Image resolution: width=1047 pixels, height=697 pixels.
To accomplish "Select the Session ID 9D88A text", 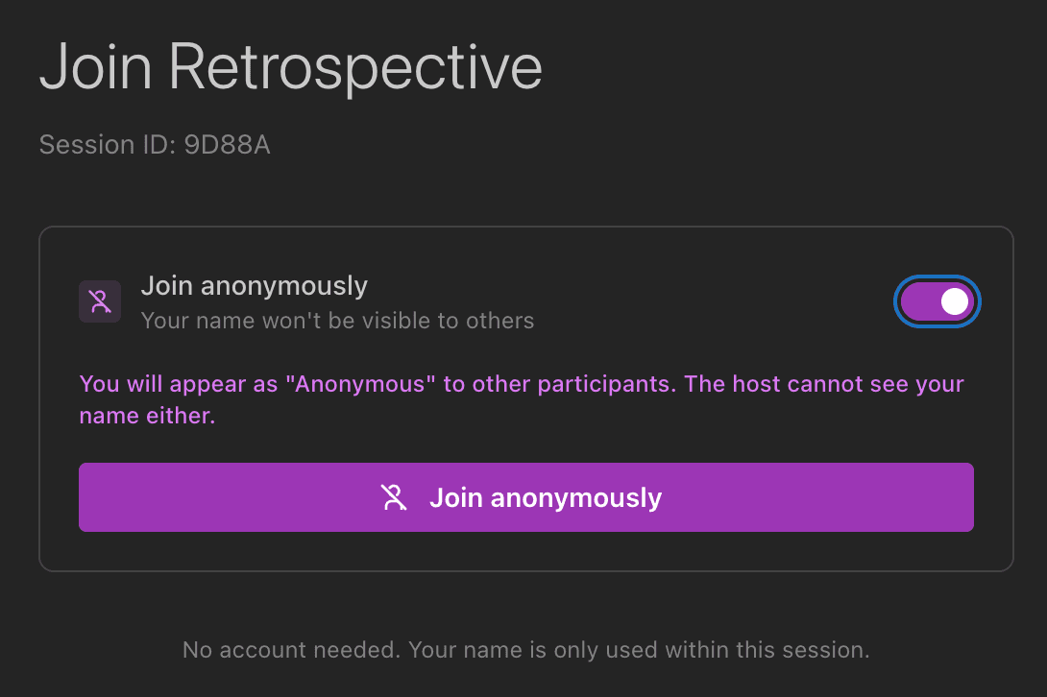I will point(155,144).
